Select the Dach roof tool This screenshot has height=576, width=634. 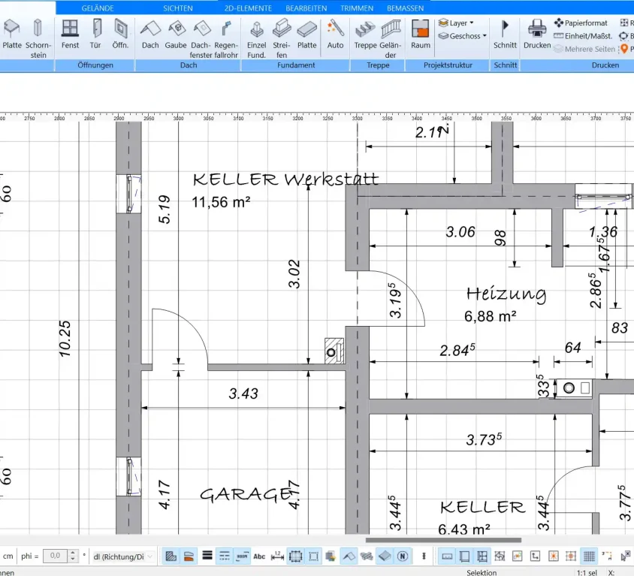150,35
